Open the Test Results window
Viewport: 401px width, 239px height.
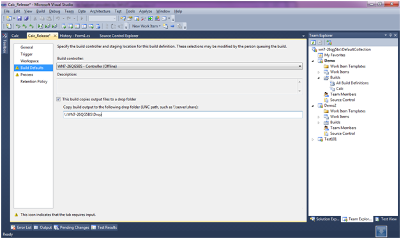104,227
